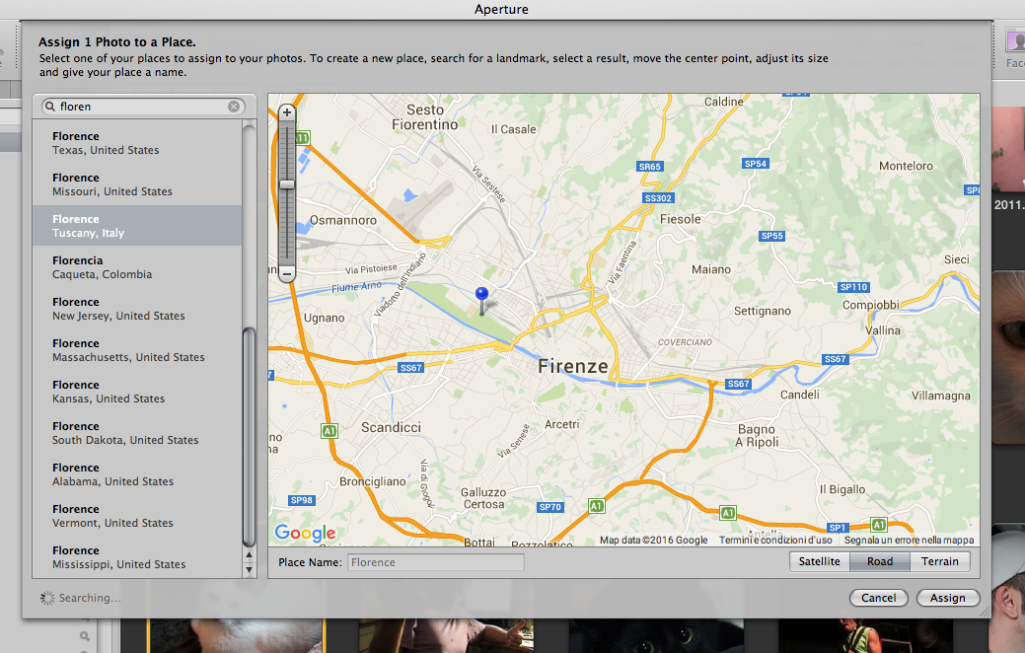Select Florence, Texas, United States
Viewport: 1025px width, 653px height.
tap(137, 143)
